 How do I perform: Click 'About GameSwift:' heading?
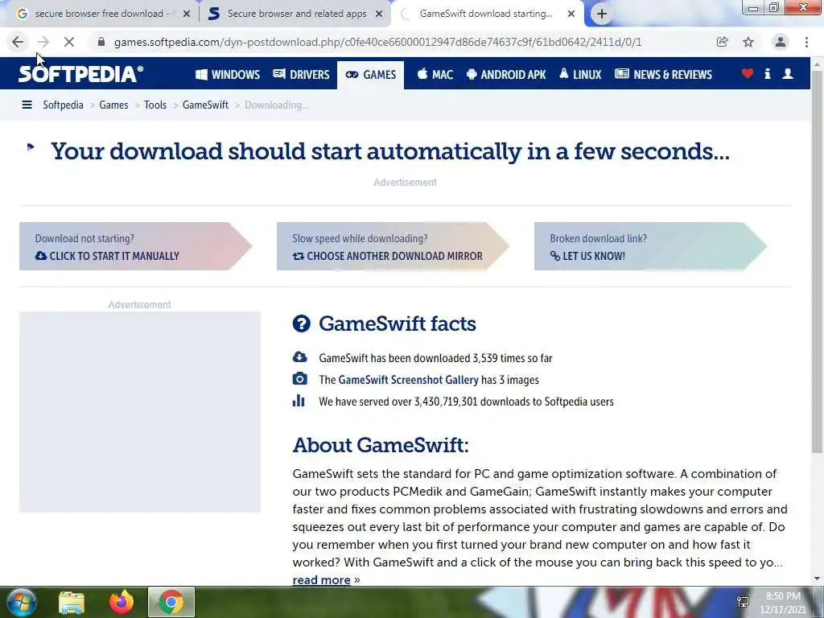tap(381, 445)
